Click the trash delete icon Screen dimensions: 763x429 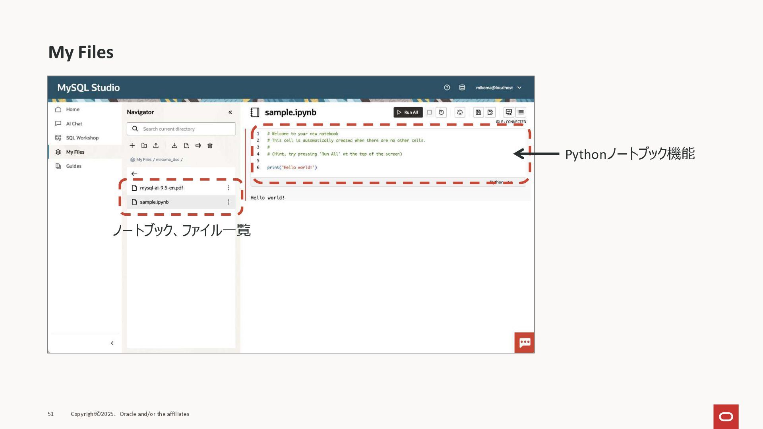(210, 146)
